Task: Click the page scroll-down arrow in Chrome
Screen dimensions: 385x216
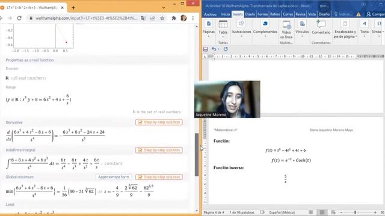Action: click(197, 211)
